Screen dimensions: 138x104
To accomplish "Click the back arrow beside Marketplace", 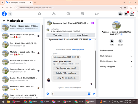I will 4,21.
